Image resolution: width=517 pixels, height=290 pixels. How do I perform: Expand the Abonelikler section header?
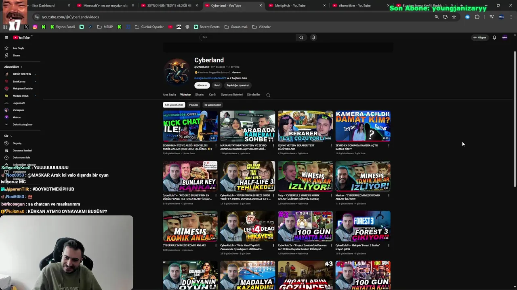point(13,67)
